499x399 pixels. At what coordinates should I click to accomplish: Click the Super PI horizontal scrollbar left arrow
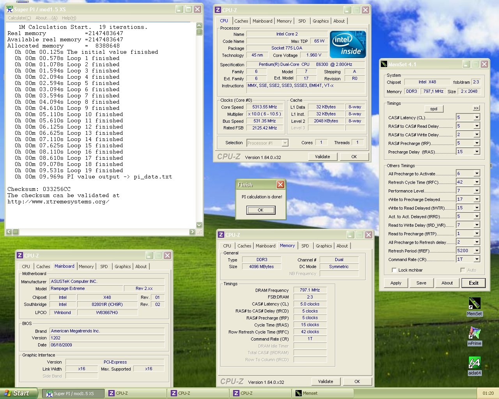point(9,232)
